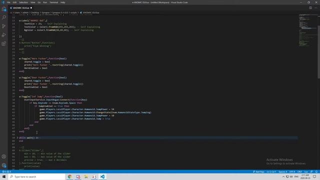Click ANOMIC GUI.lua in the breadcrumb
Image resolution: width=320 pixels, height=180 pixels.
pyautogui.click(x=91, y=12)
